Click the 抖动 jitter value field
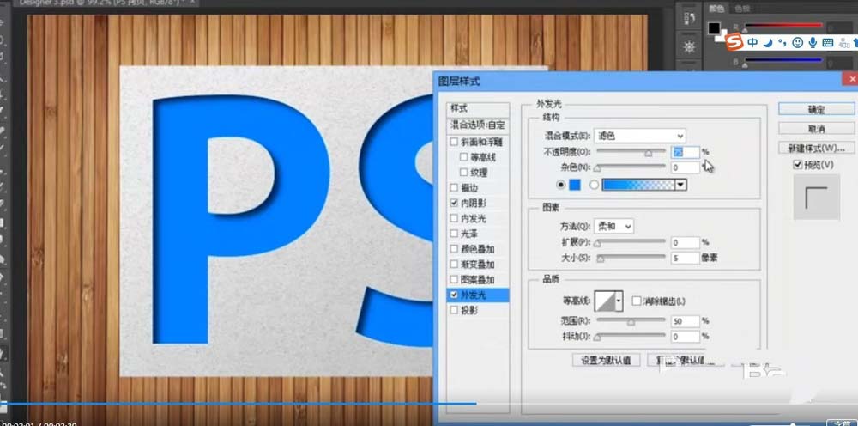 pyautogui.click(x=686, y=336)
